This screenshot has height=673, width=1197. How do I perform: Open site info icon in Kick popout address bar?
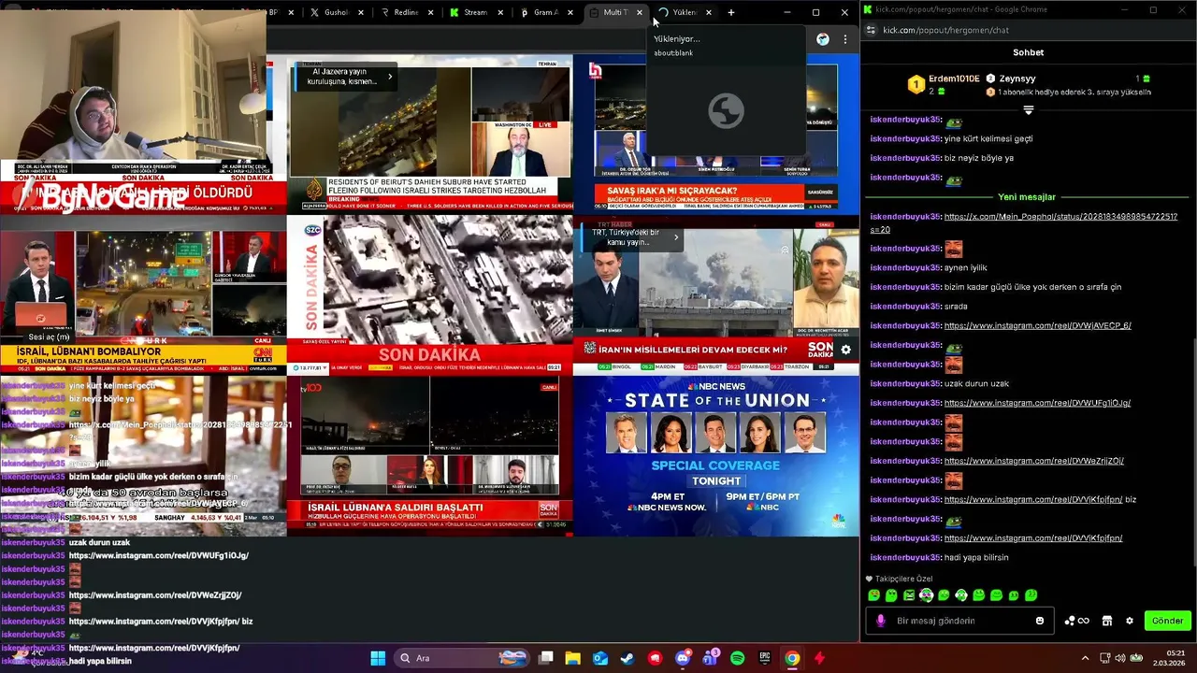871,30
